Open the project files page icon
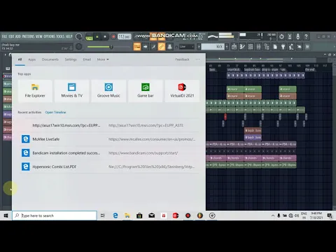 coord(275,47)
